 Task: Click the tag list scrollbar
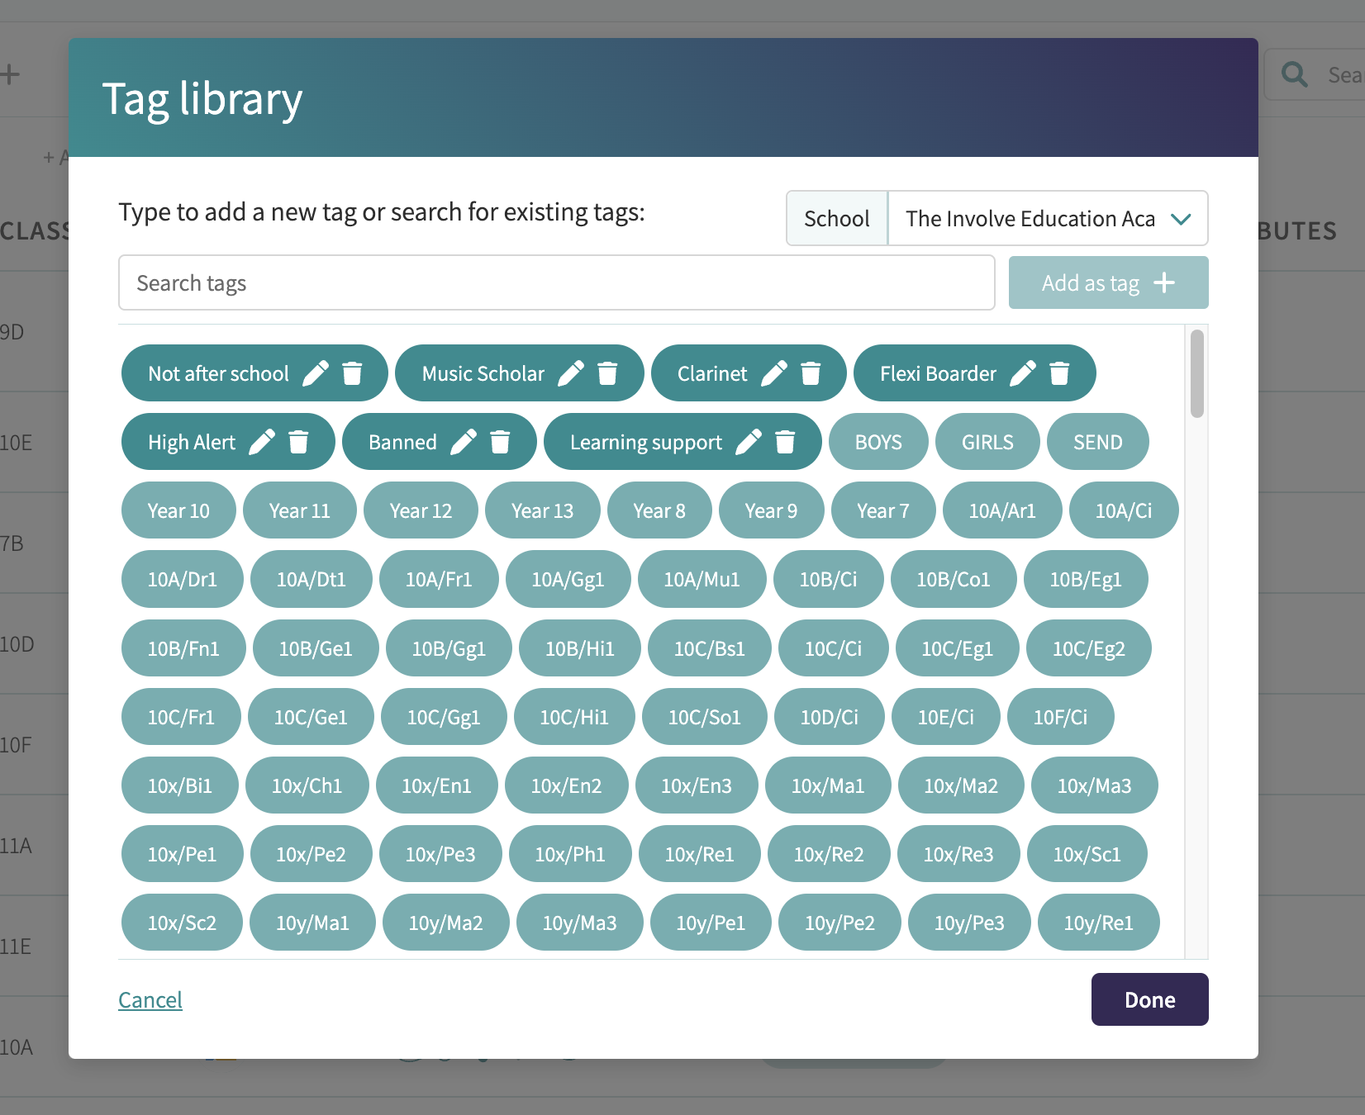point(1196,380)
